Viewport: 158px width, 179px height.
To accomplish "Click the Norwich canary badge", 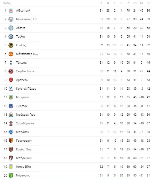I will (11, 175).
